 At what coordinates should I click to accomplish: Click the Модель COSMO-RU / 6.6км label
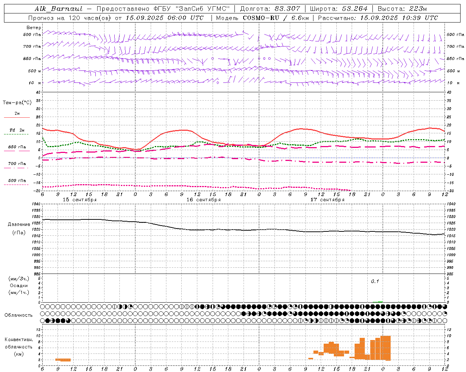coord(263,18)
